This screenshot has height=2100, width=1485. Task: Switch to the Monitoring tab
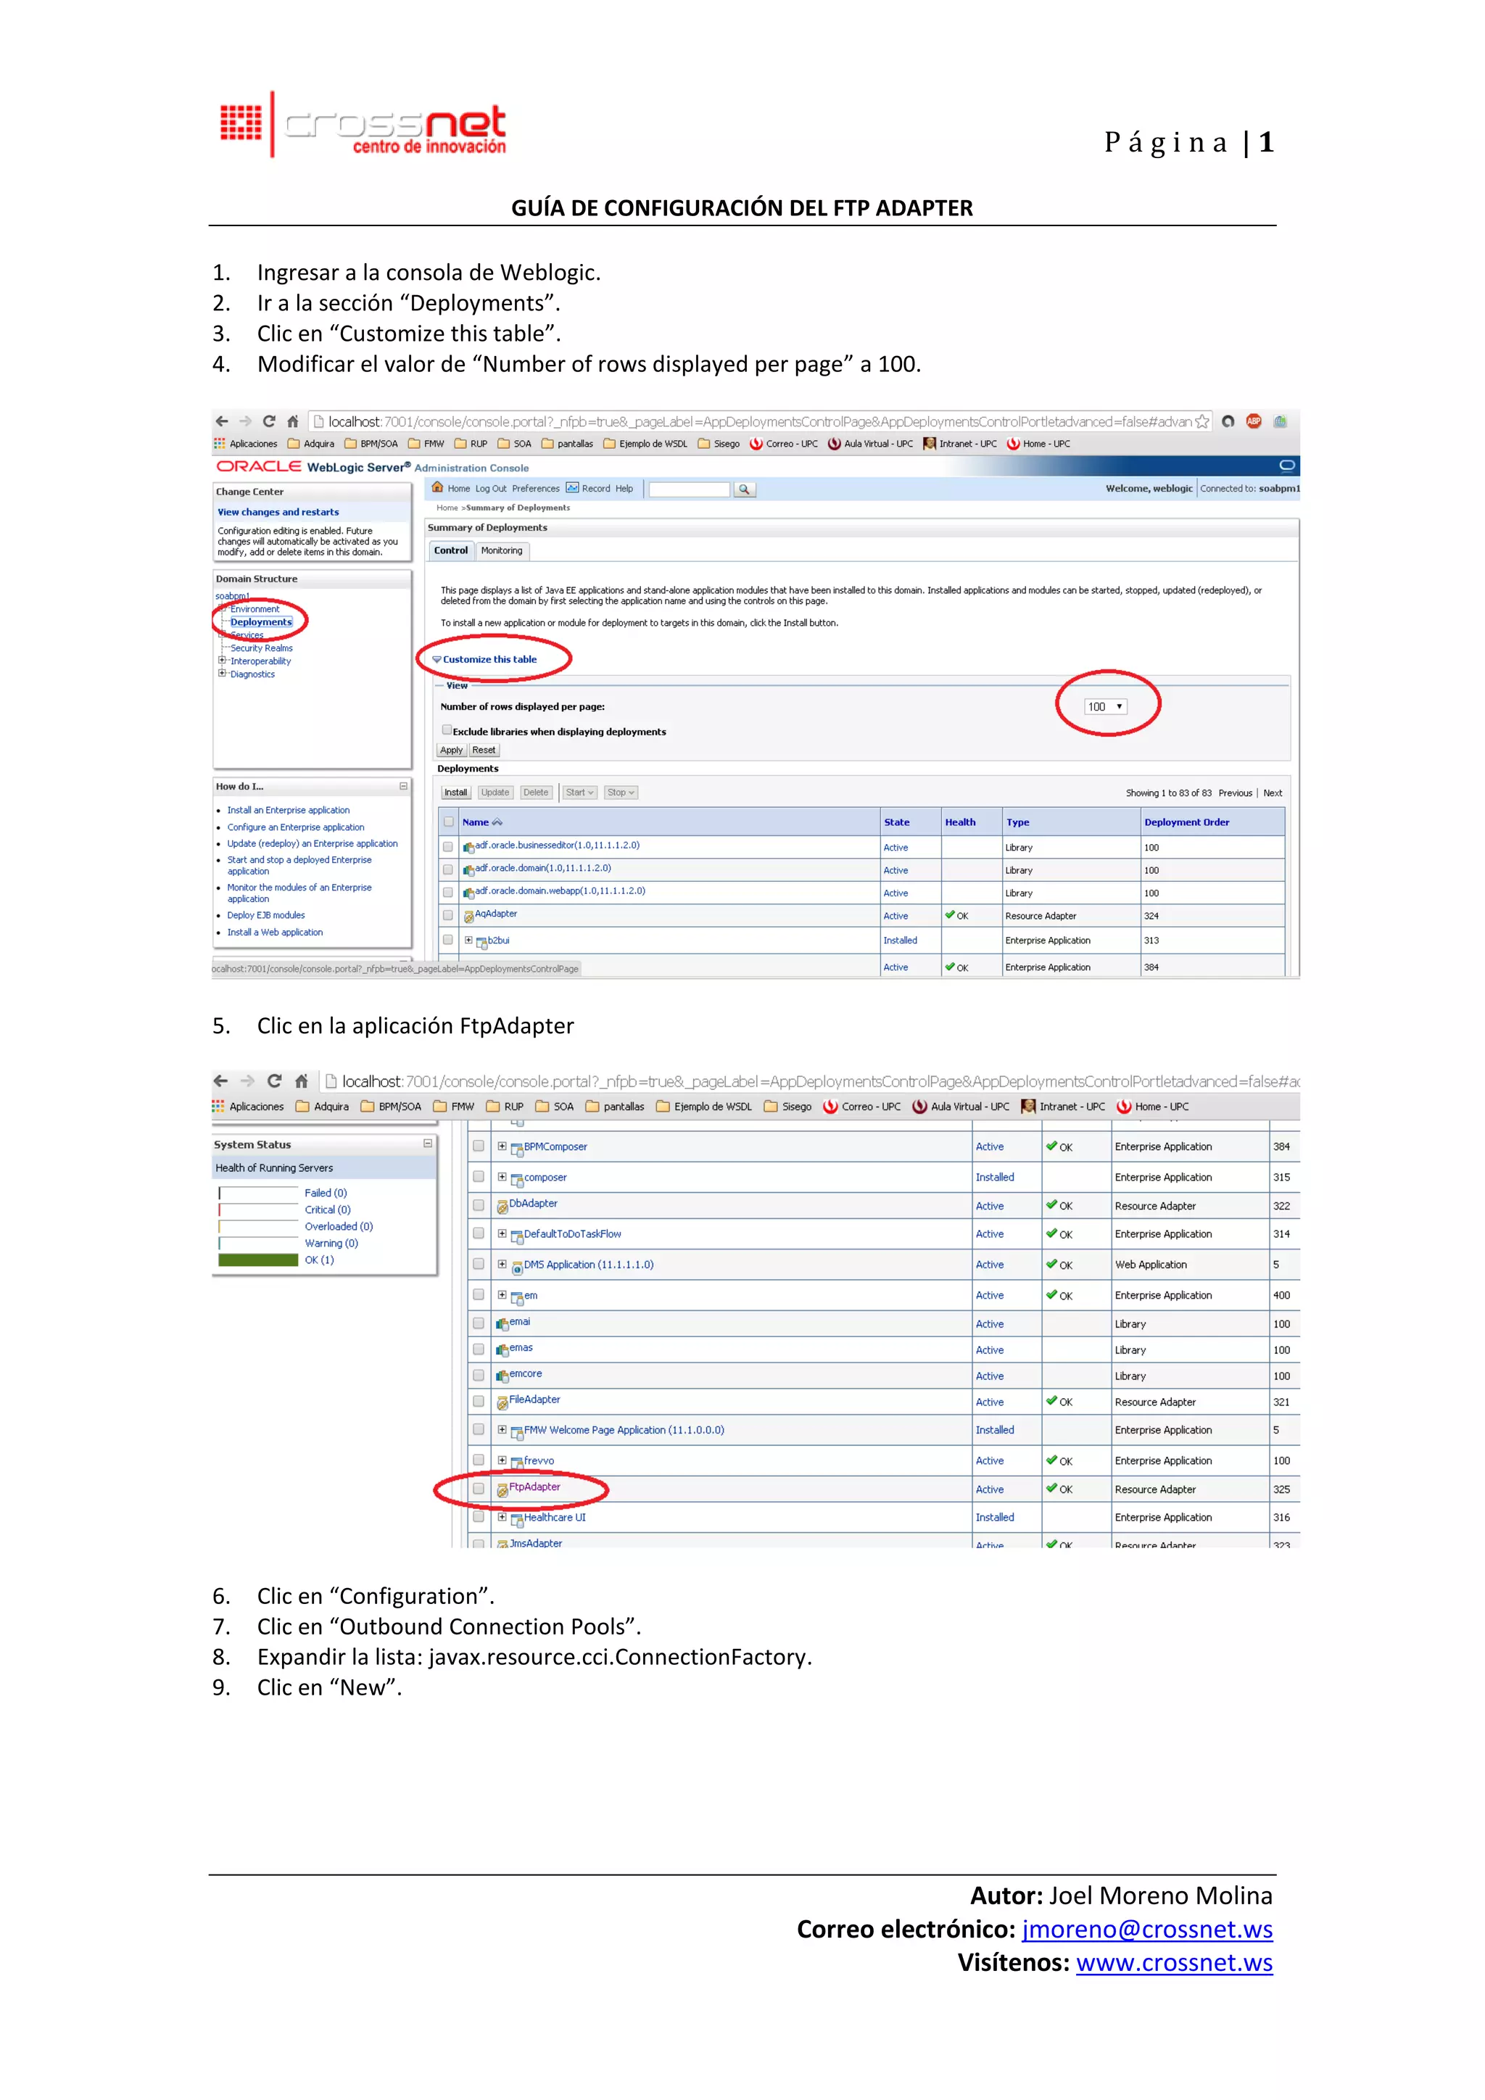(x=502, y=550)
